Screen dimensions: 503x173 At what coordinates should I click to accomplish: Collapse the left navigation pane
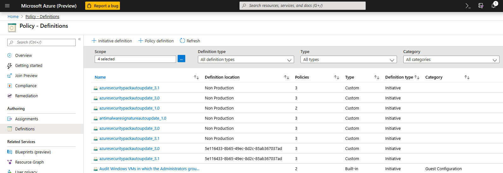click(x=80, y=39)
